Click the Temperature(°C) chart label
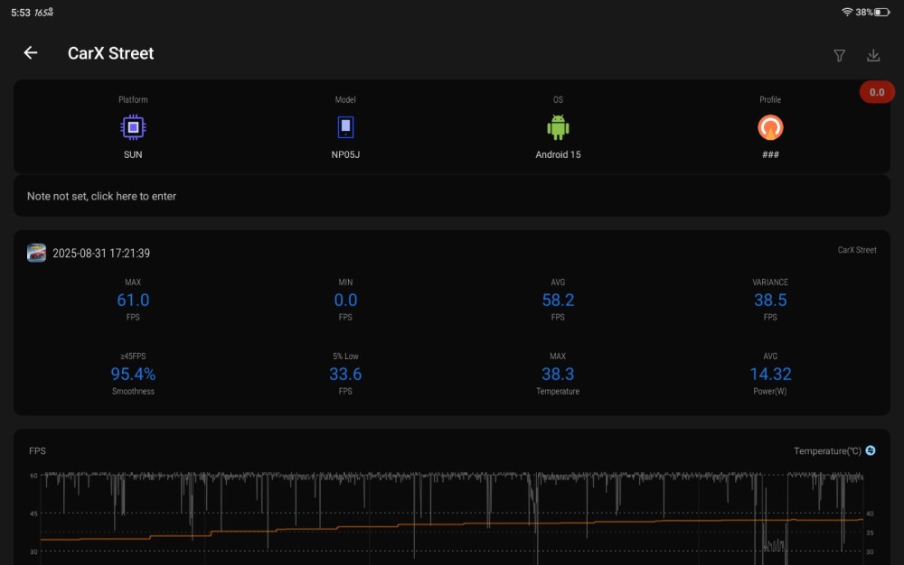The width and height of the screenshot is (904, 565). click(x=827, y=451)
